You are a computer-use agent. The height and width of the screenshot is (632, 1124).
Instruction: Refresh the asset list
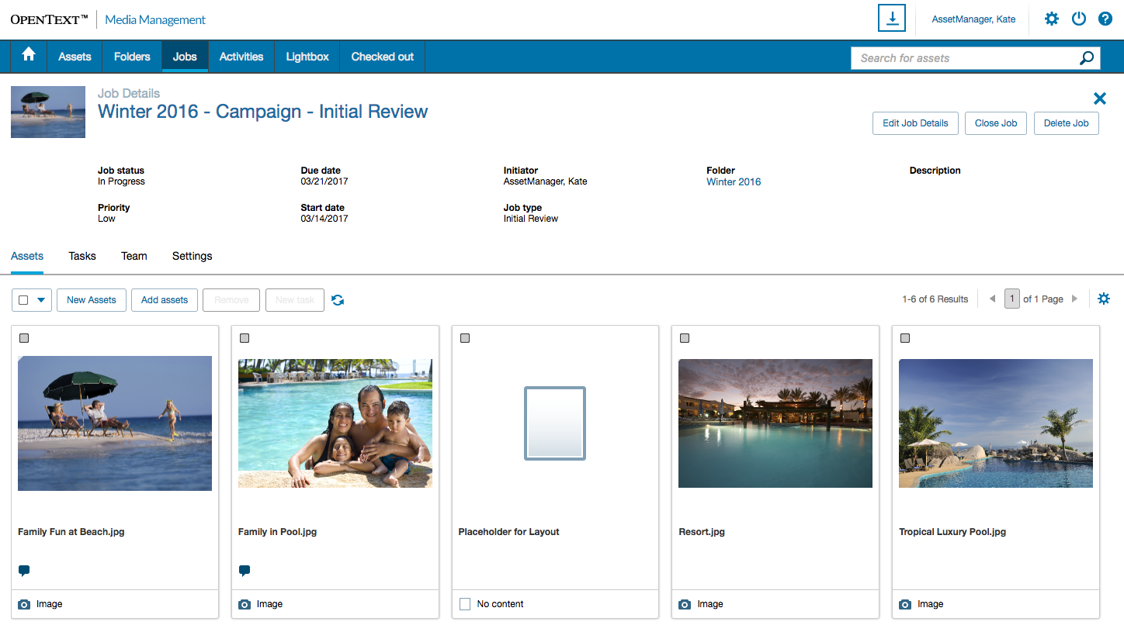tap(338, 300)
